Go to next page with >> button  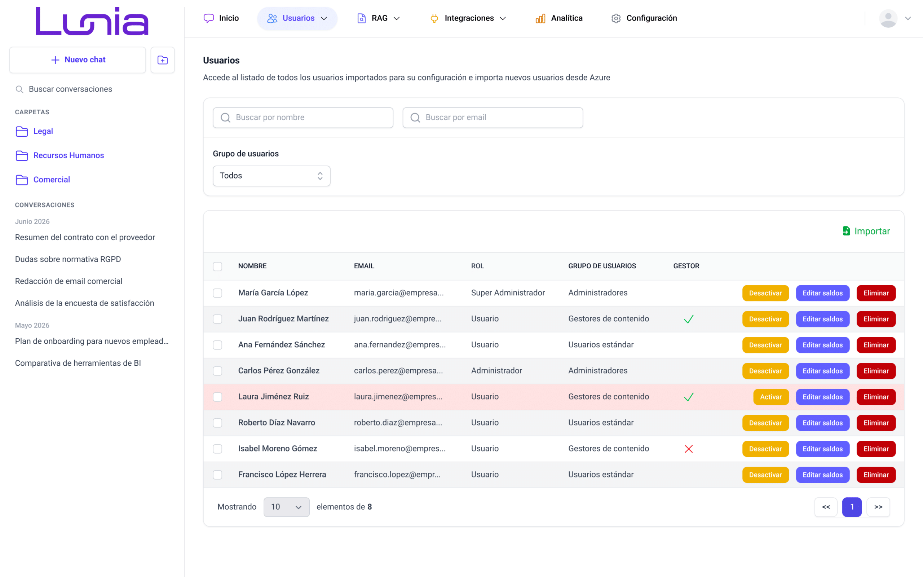coord(878,507)
